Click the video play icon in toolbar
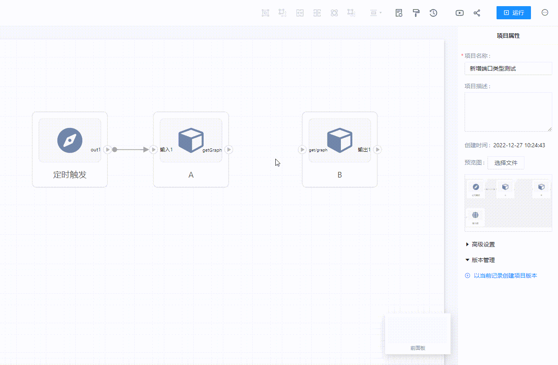 [460, 13]
